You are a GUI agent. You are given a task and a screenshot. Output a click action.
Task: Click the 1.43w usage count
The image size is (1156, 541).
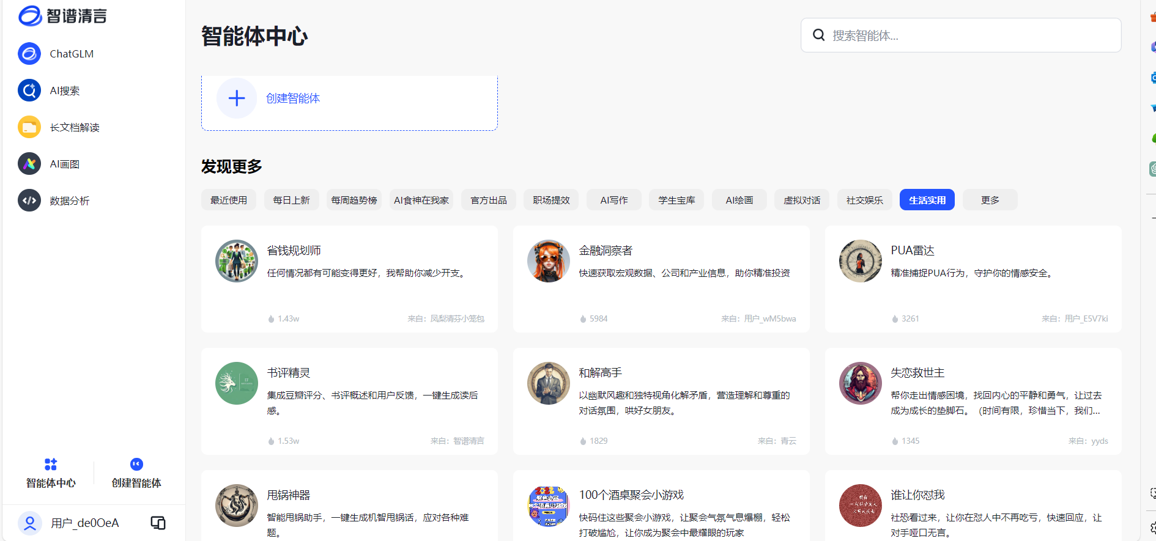click(x=284, y=318)
